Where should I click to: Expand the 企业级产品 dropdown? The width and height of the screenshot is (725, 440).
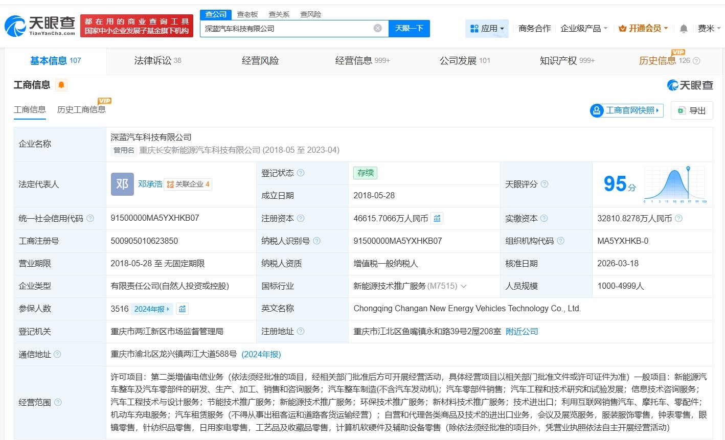pos(584,29)
